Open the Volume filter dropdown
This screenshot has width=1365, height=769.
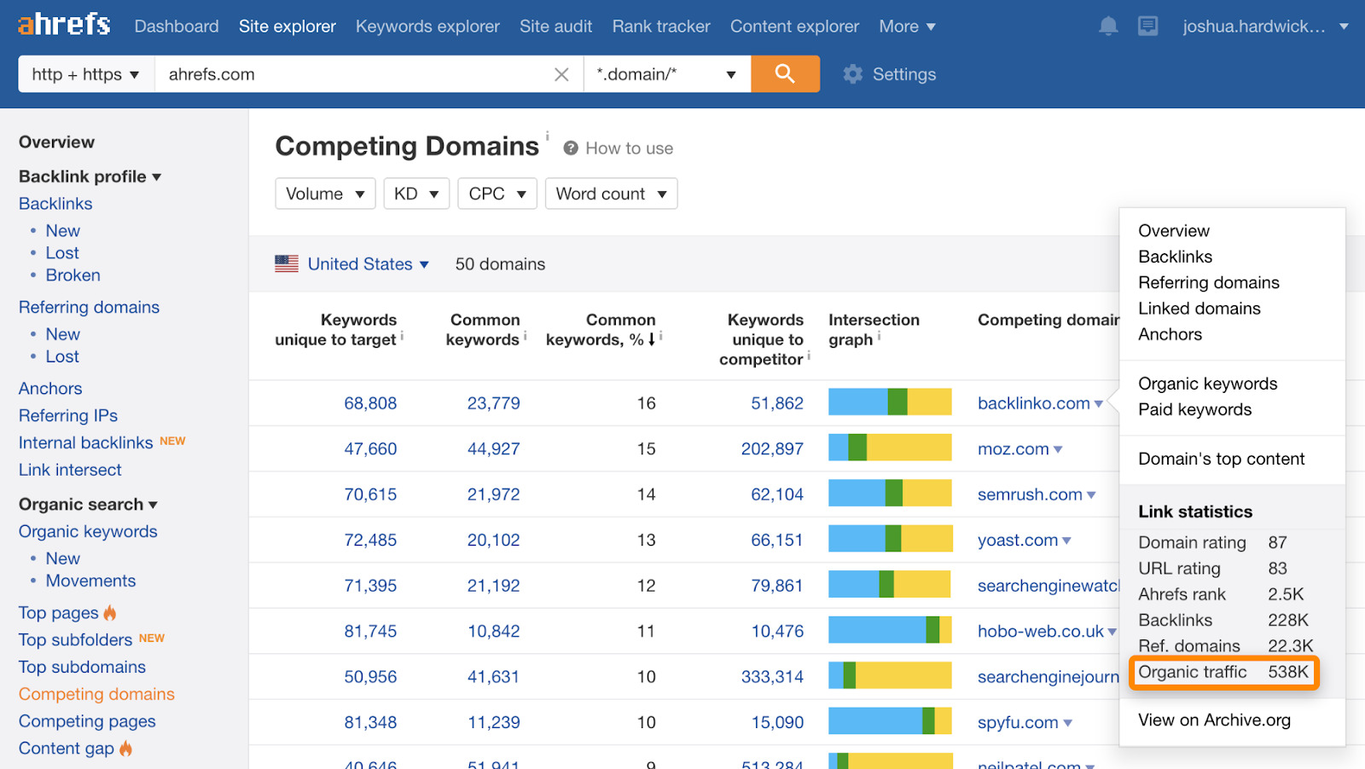point(324,194)
